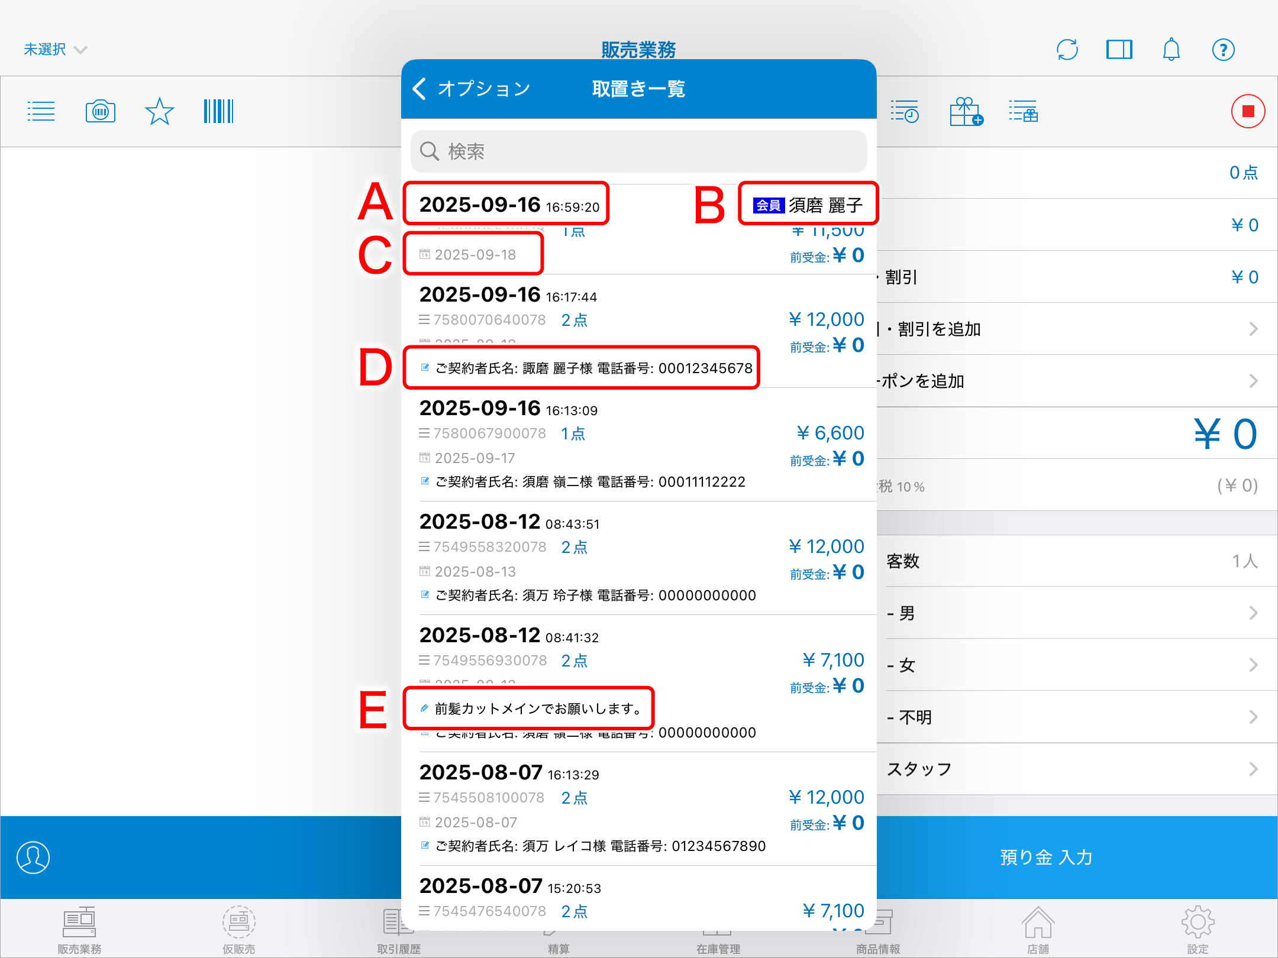1278x958 pixels.
Task: Click the 検索 search field
Action: point(639,151)
